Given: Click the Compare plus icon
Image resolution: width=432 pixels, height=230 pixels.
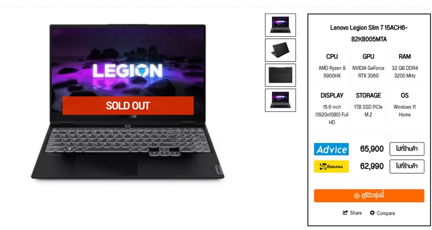Looking at the screenshot, I should (372, 213).
